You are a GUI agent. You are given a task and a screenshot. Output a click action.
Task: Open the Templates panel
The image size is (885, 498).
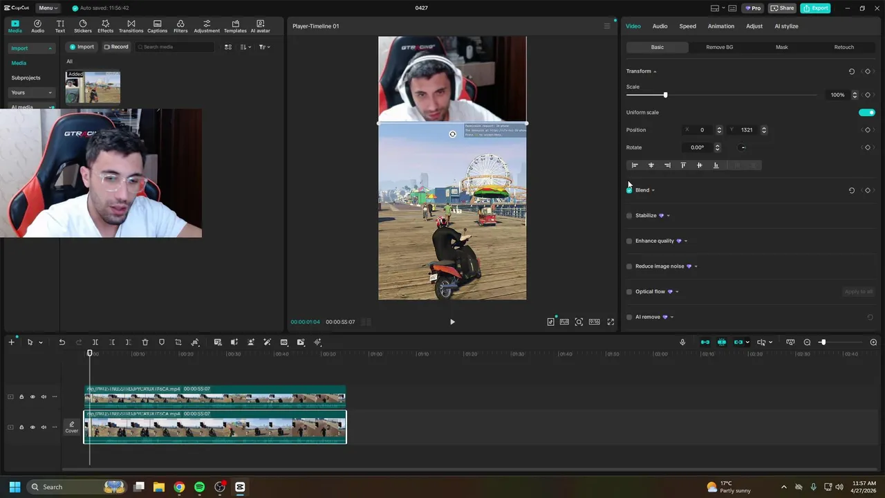coord(235,26)
